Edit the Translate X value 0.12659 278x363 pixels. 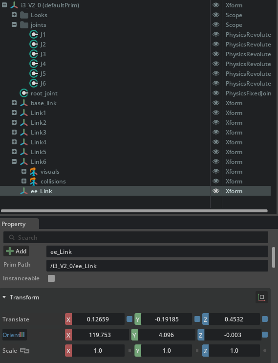click(x=98, y=319)
